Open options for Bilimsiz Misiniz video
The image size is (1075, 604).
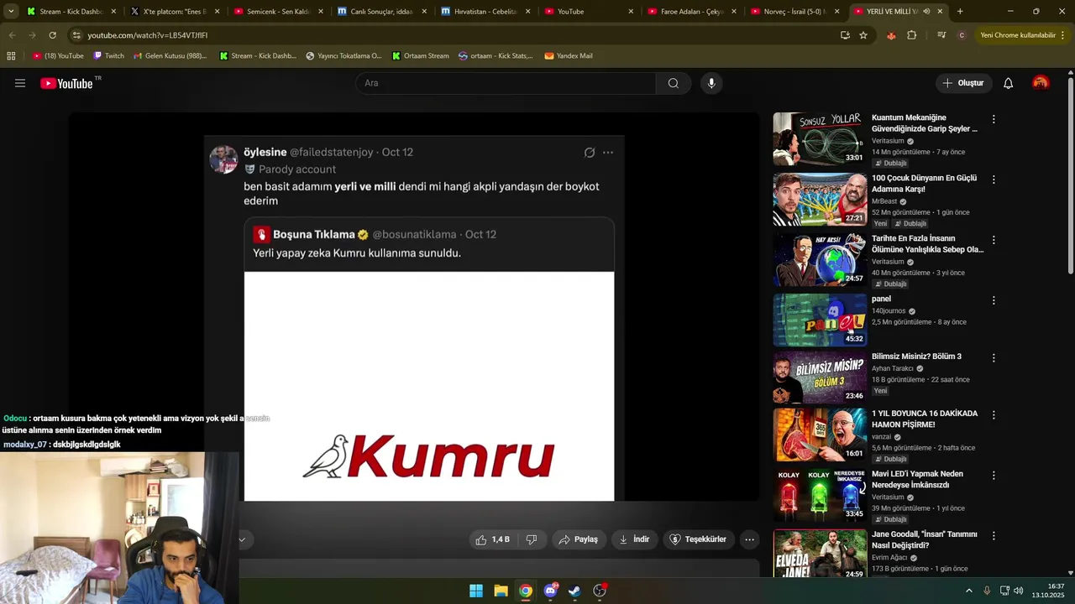coord(994,357)
